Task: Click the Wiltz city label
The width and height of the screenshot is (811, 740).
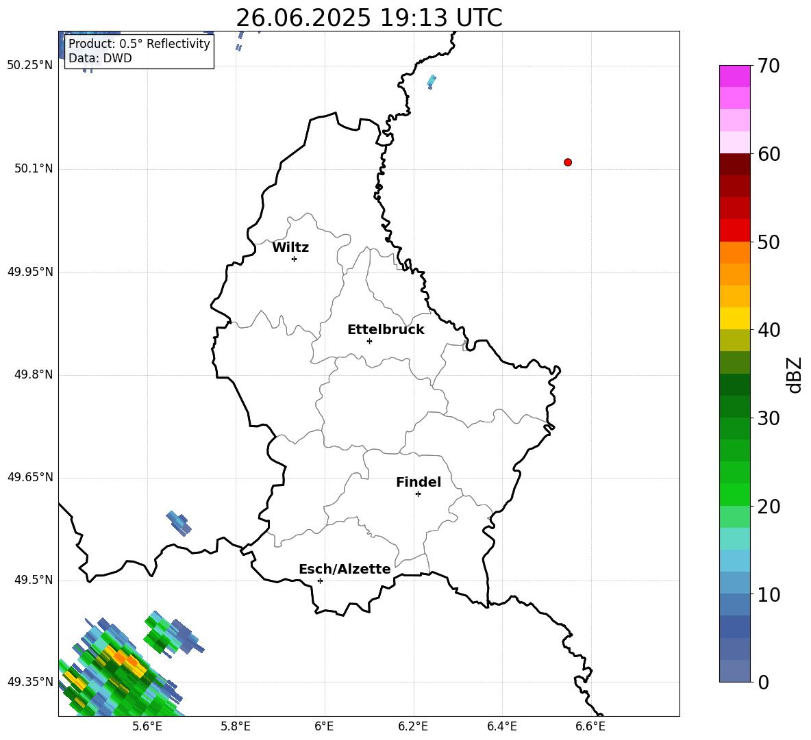Action: [290, 248]
